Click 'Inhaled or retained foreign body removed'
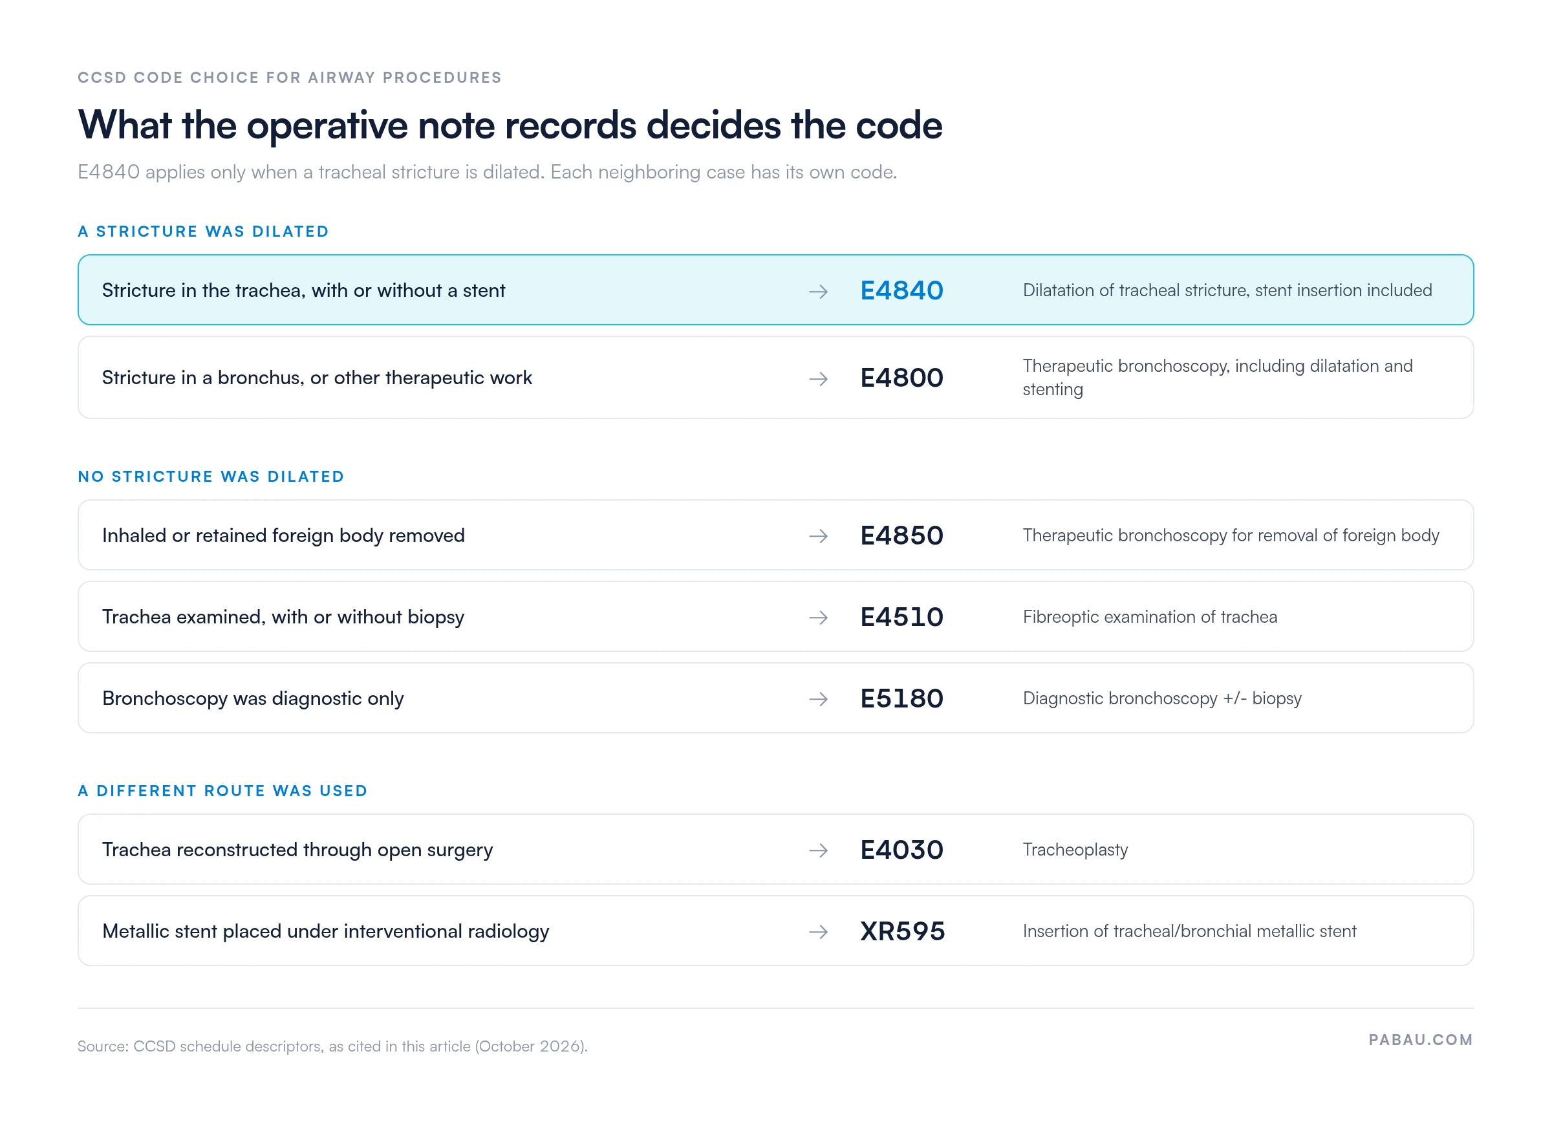 point(283,535)
